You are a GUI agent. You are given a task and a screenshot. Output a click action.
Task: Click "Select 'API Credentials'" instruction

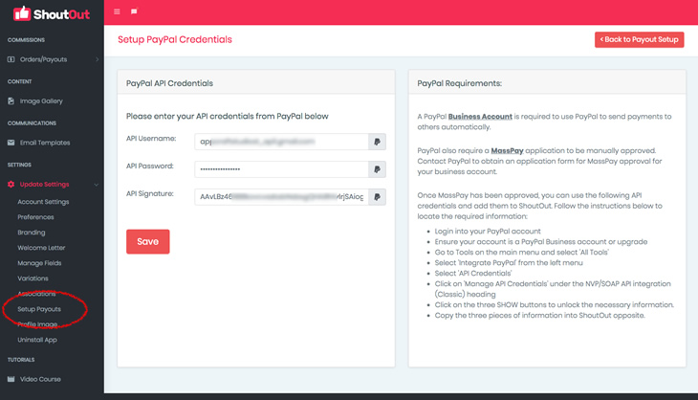click(473, 273)
